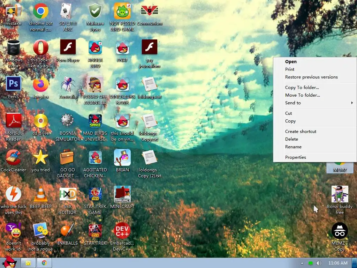
Task: Select the 'DINOSAURS RAWR' icon
Action: pyautogui.click(x=122, y=90)
